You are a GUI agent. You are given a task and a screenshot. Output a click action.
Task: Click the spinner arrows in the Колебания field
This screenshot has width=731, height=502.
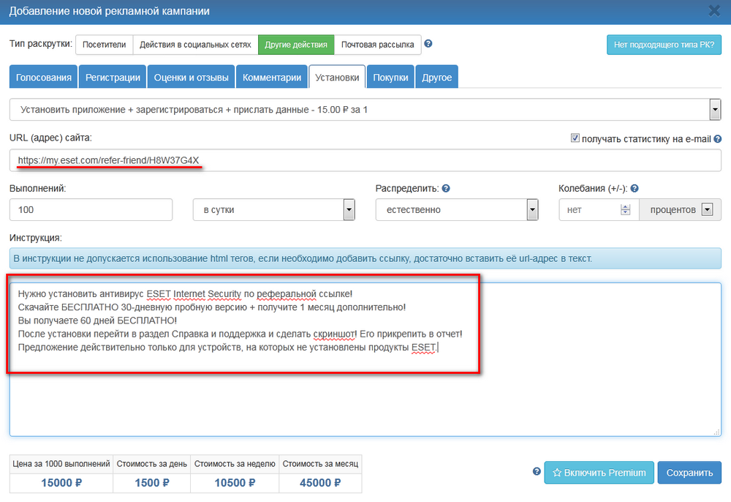pos(625,210)
